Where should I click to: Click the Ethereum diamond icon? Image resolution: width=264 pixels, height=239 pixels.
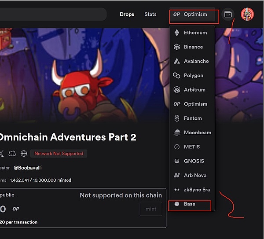[x=176, y=33]
